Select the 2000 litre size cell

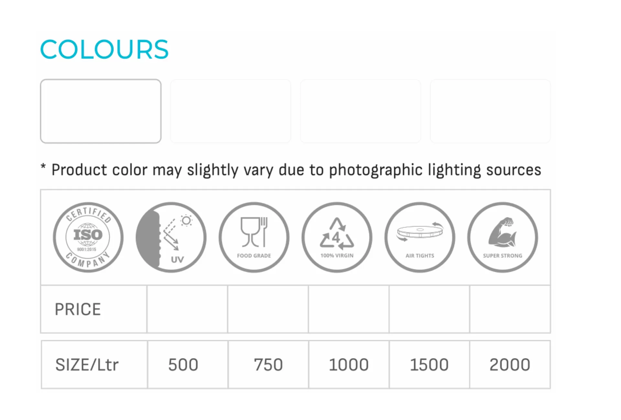510,364
